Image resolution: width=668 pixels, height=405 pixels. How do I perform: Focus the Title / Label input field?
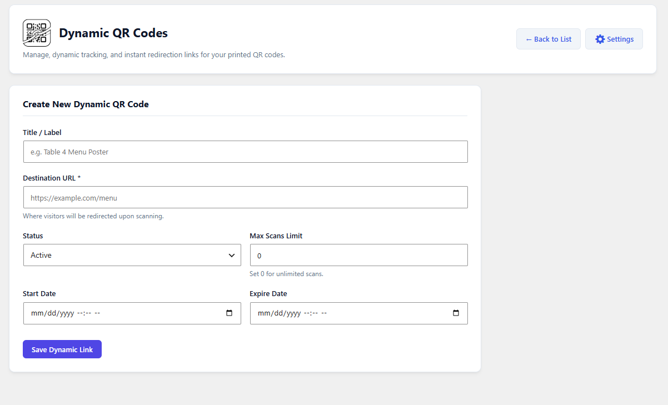[245, 152]
